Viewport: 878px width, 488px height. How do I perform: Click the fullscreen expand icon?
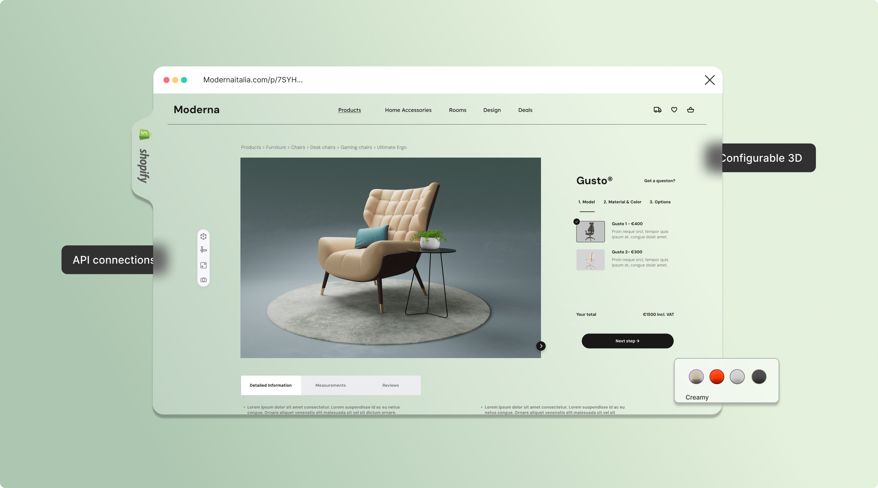click(204, 265)
